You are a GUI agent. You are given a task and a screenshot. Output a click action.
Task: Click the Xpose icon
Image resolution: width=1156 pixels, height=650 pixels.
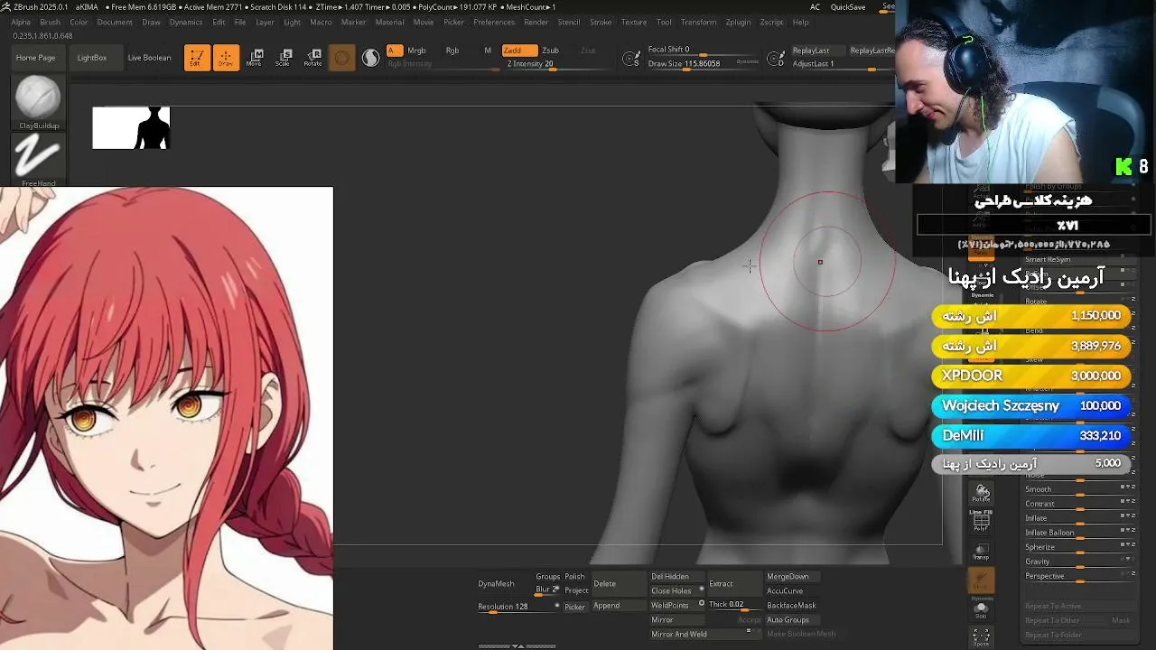[982, 638]
